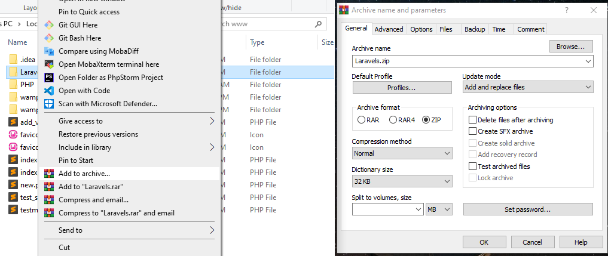Click the selected Laravels folder icon
608x256 pixels.
point(13,72)
